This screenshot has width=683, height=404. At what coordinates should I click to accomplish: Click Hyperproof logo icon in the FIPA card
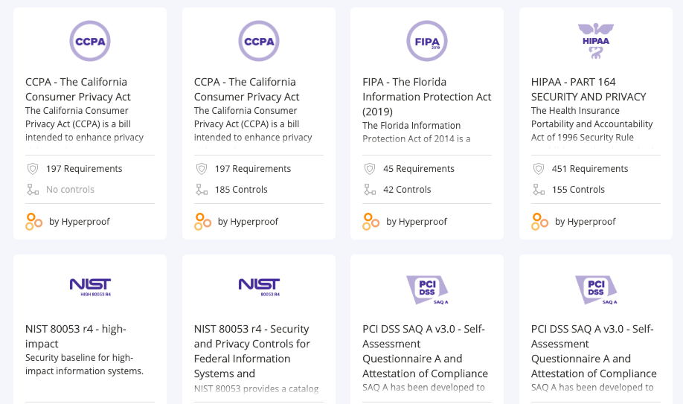click(x=371, y=221)
